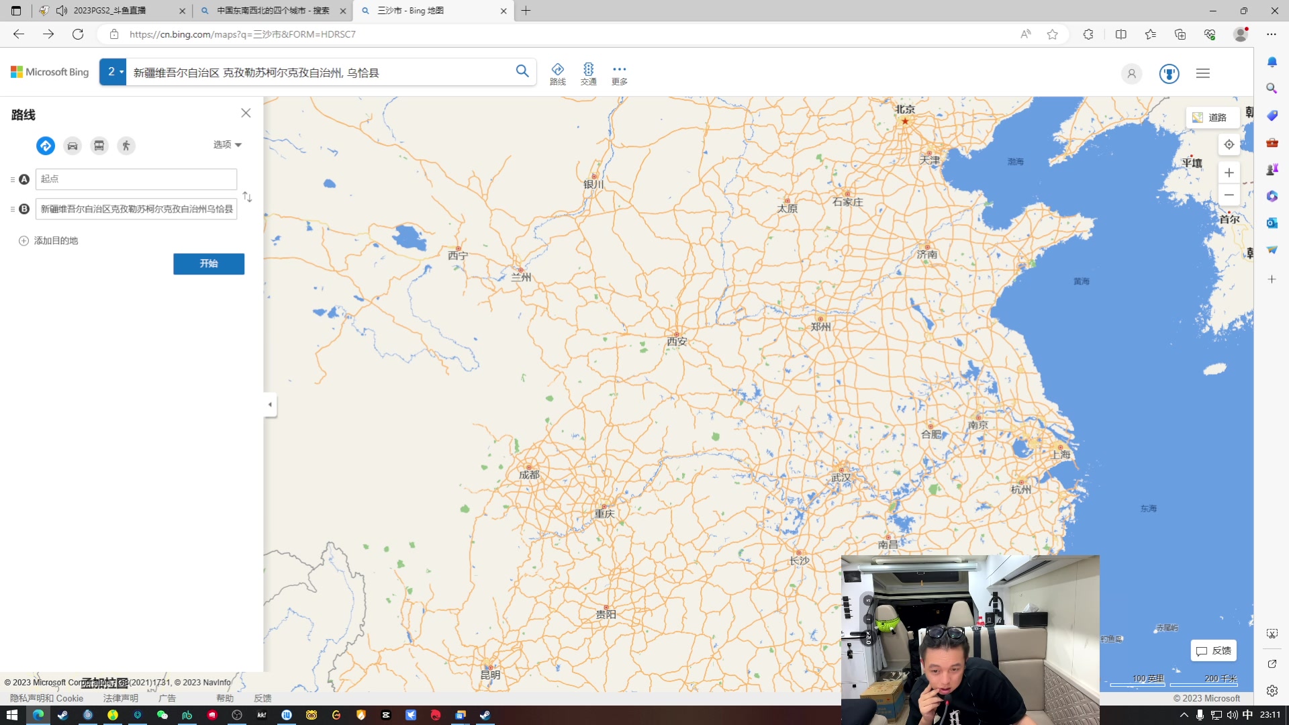Screen dimensions: 1289x725
Task: Zoom out with the map minus button
Action: [1229, 195]
